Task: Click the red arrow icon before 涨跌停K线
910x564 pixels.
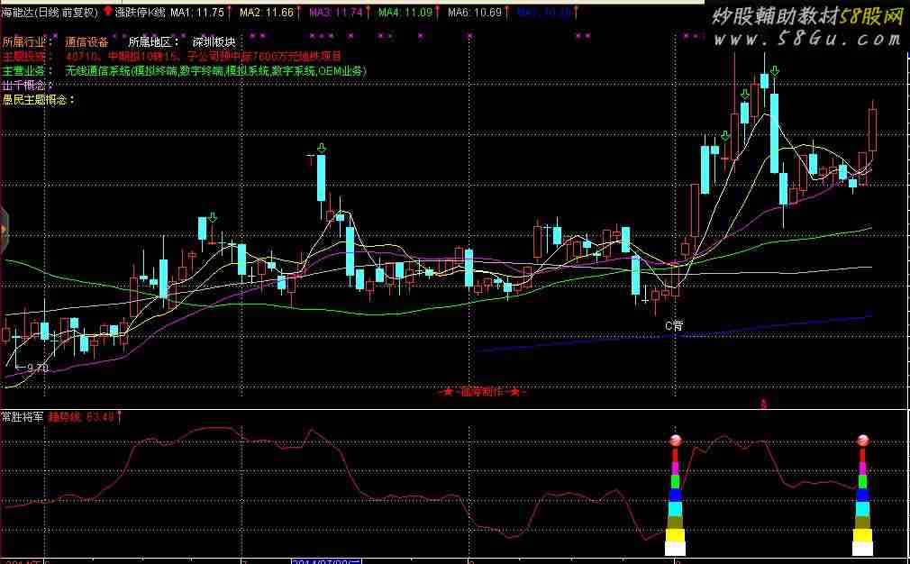Action: pyautogui.click(x=108, y=12)
